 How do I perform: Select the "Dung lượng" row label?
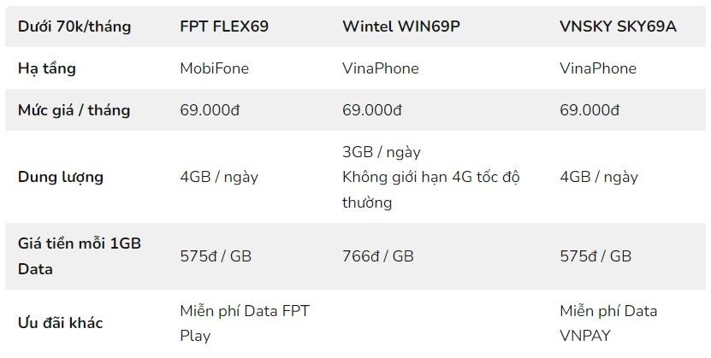61,177
